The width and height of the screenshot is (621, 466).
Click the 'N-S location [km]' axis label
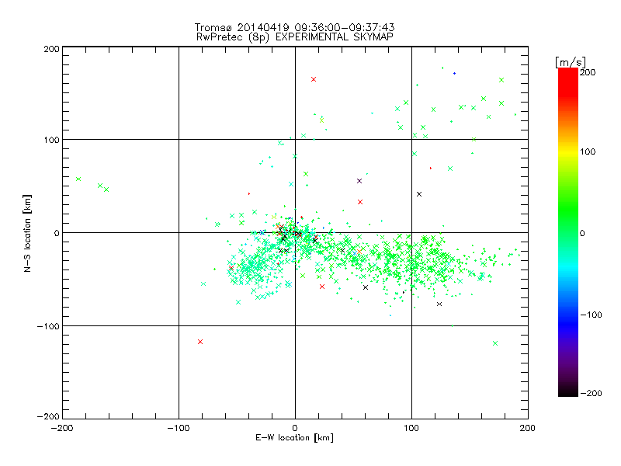(x=27, y=233)
